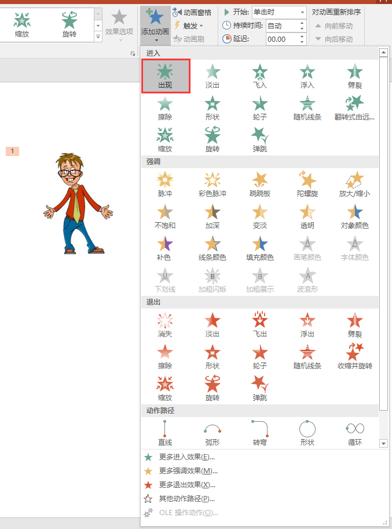Click in the 延迟 delay input field

click(x=281, y=39)
